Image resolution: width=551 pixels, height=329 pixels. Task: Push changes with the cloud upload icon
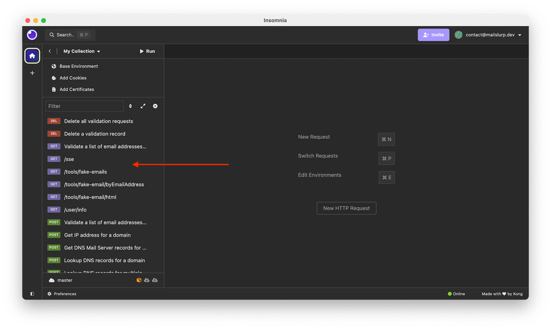click(155, 280)
